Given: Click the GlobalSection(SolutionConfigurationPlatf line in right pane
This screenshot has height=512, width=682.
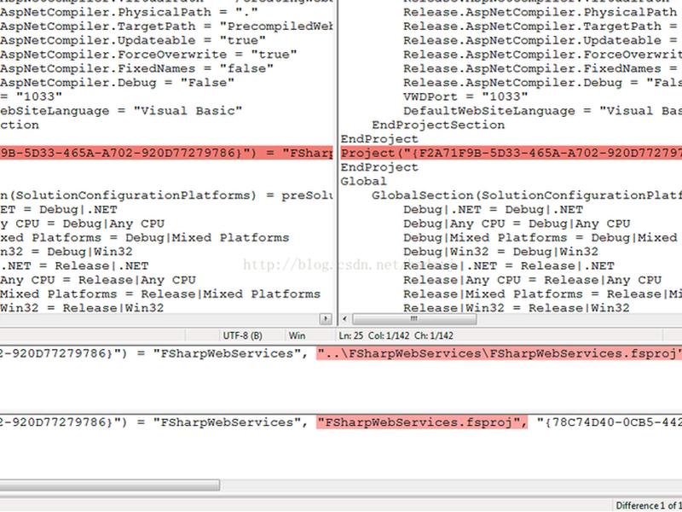Looking at the screenshot, I should tap(527, 195).
